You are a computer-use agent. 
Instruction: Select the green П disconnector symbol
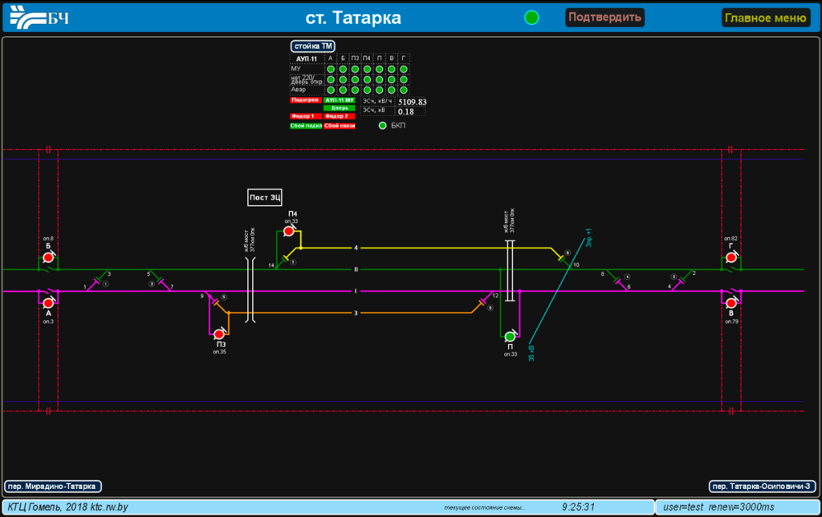[x=510, y=337]
